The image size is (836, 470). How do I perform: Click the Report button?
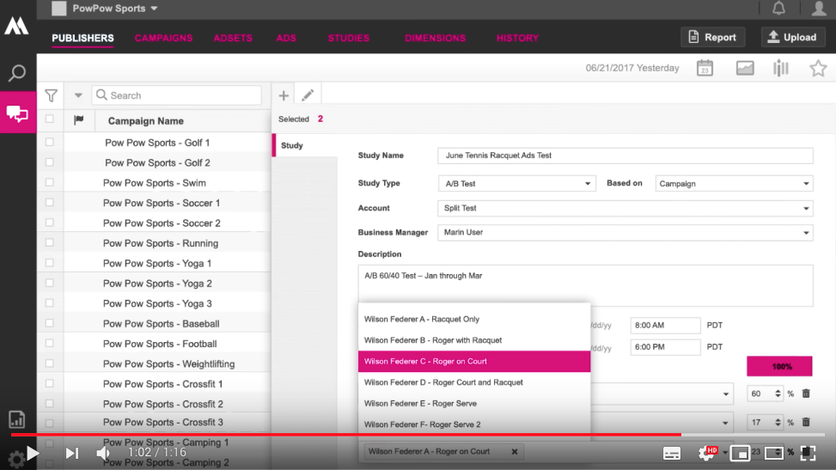tap(712, 37)
